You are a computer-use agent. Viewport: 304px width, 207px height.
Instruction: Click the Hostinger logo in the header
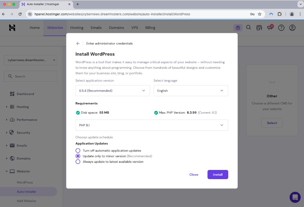pyautogui.click(x=12, y=28)
